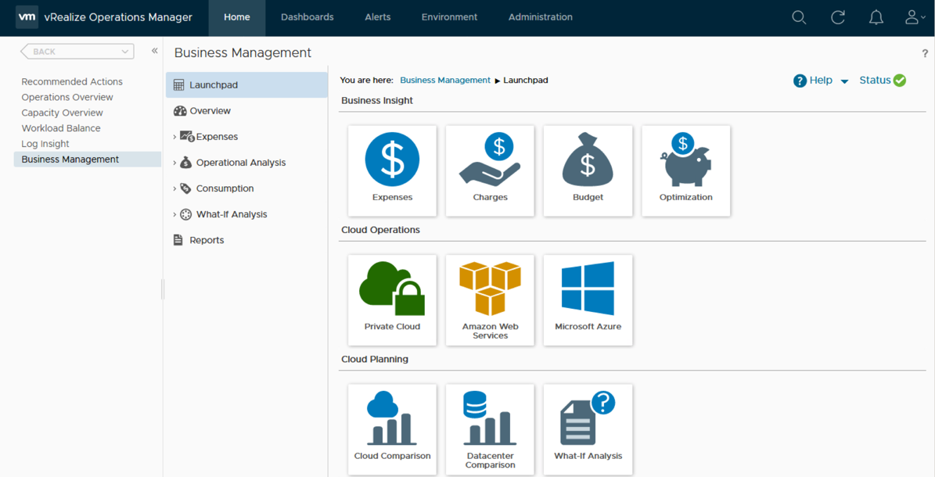Select the Amazon Web Services tile

(490, 300)
